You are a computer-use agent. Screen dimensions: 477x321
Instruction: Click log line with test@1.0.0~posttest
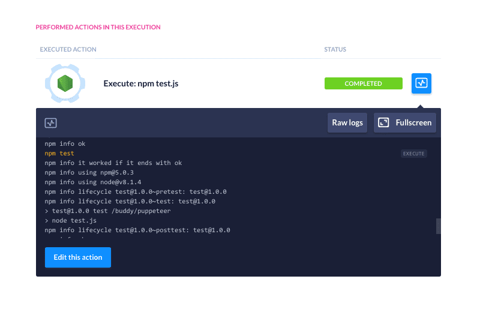pyautogui.click(x=137, y=230)
